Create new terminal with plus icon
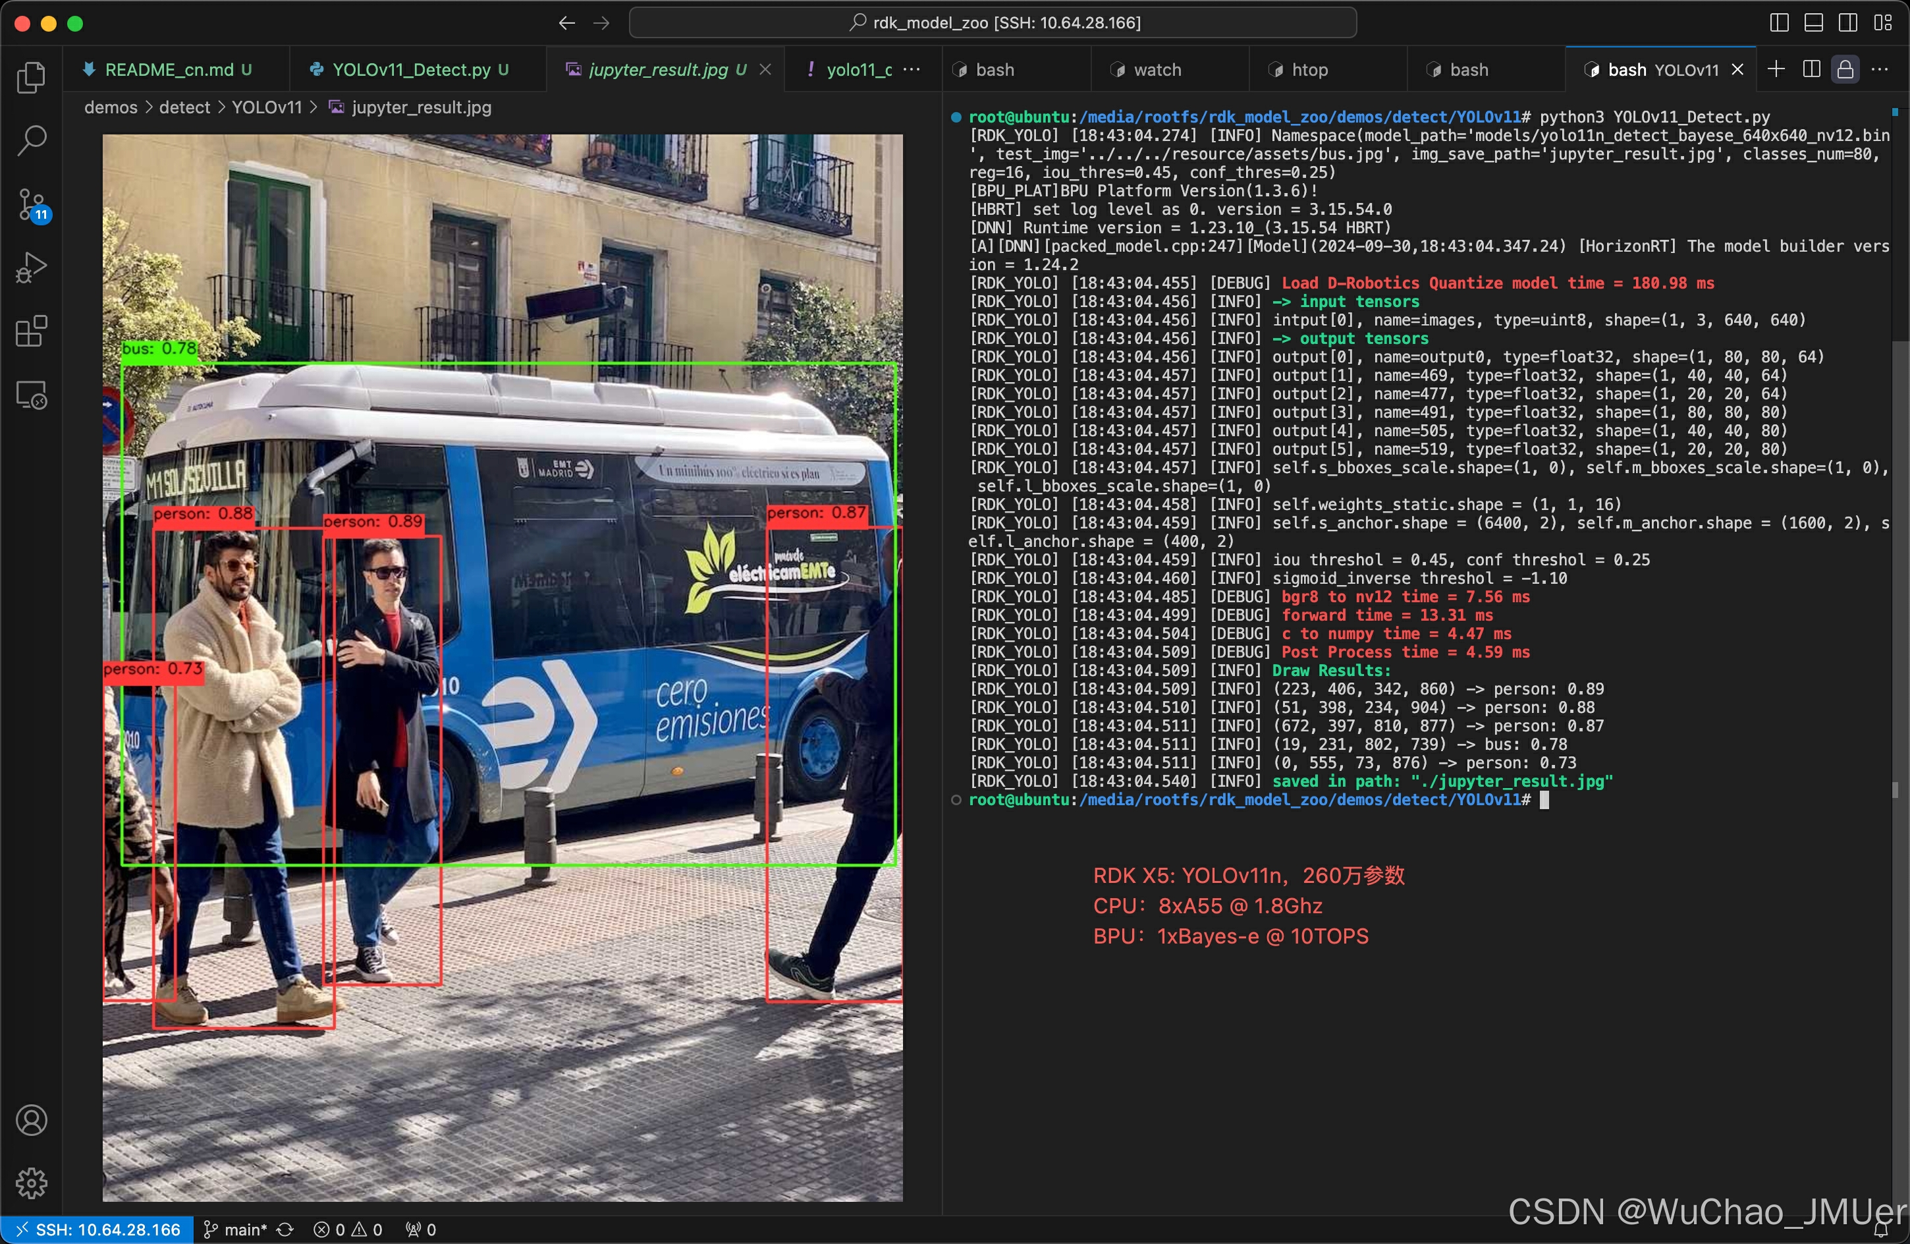The width and height of the screenshot is (1910, 1244). pos(1777,69)
